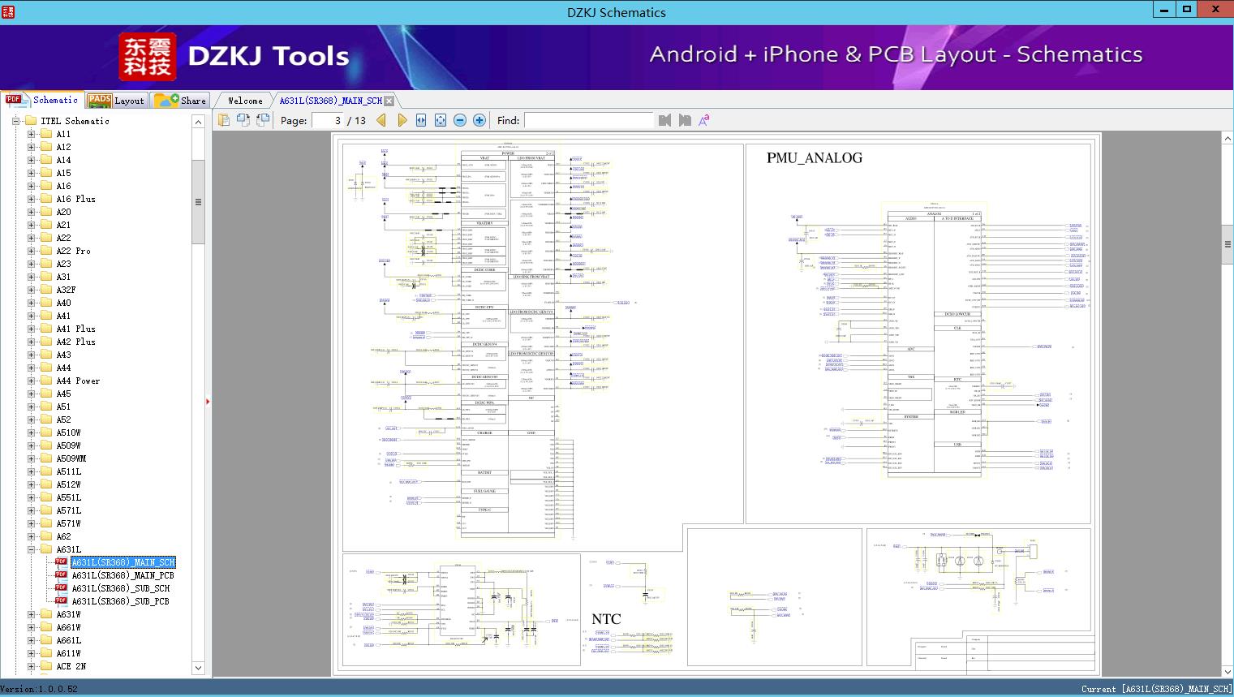Click the fit width icon
The height and width of the screenshot is (697, 1234).
421,120
